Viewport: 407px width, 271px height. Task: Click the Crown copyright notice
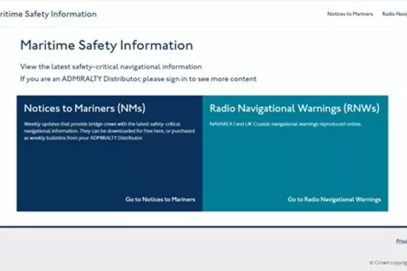(x=388, y=262)
